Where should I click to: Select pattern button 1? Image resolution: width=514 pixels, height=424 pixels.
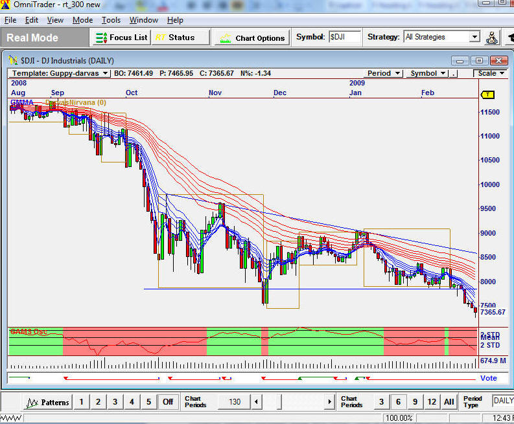81,402
